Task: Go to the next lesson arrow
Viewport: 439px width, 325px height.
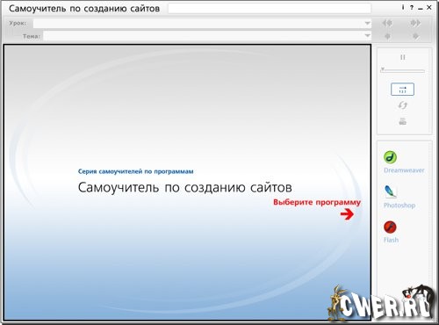Action: 415,23
